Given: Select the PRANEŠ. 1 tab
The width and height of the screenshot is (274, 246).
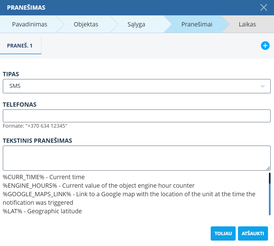Looking at the screenshot, I should (20, 46).
